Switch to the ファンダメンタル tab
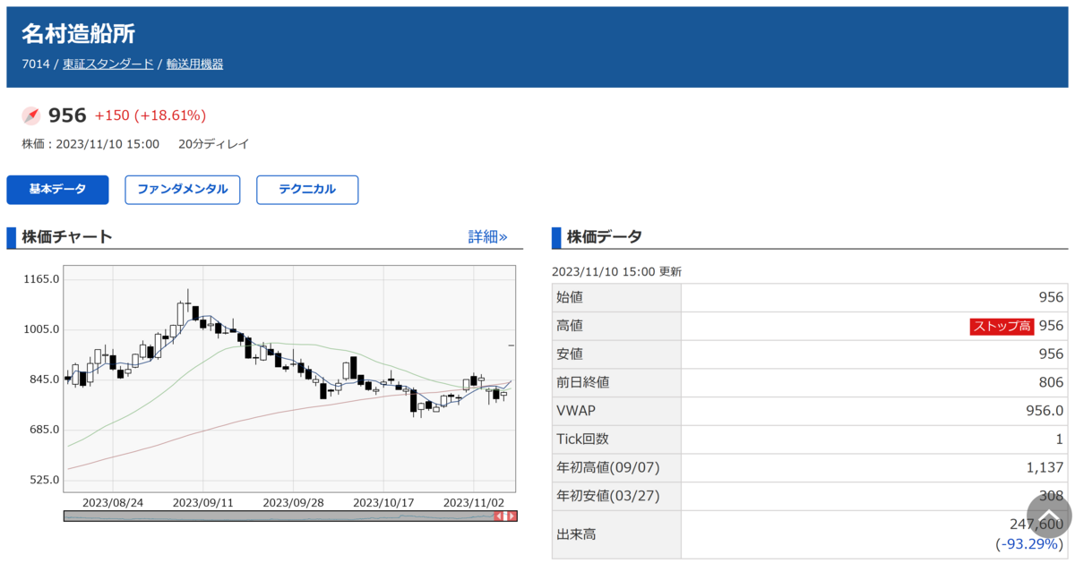The height and width of the screenshot is (563, 1075). (x=183, y=190)
